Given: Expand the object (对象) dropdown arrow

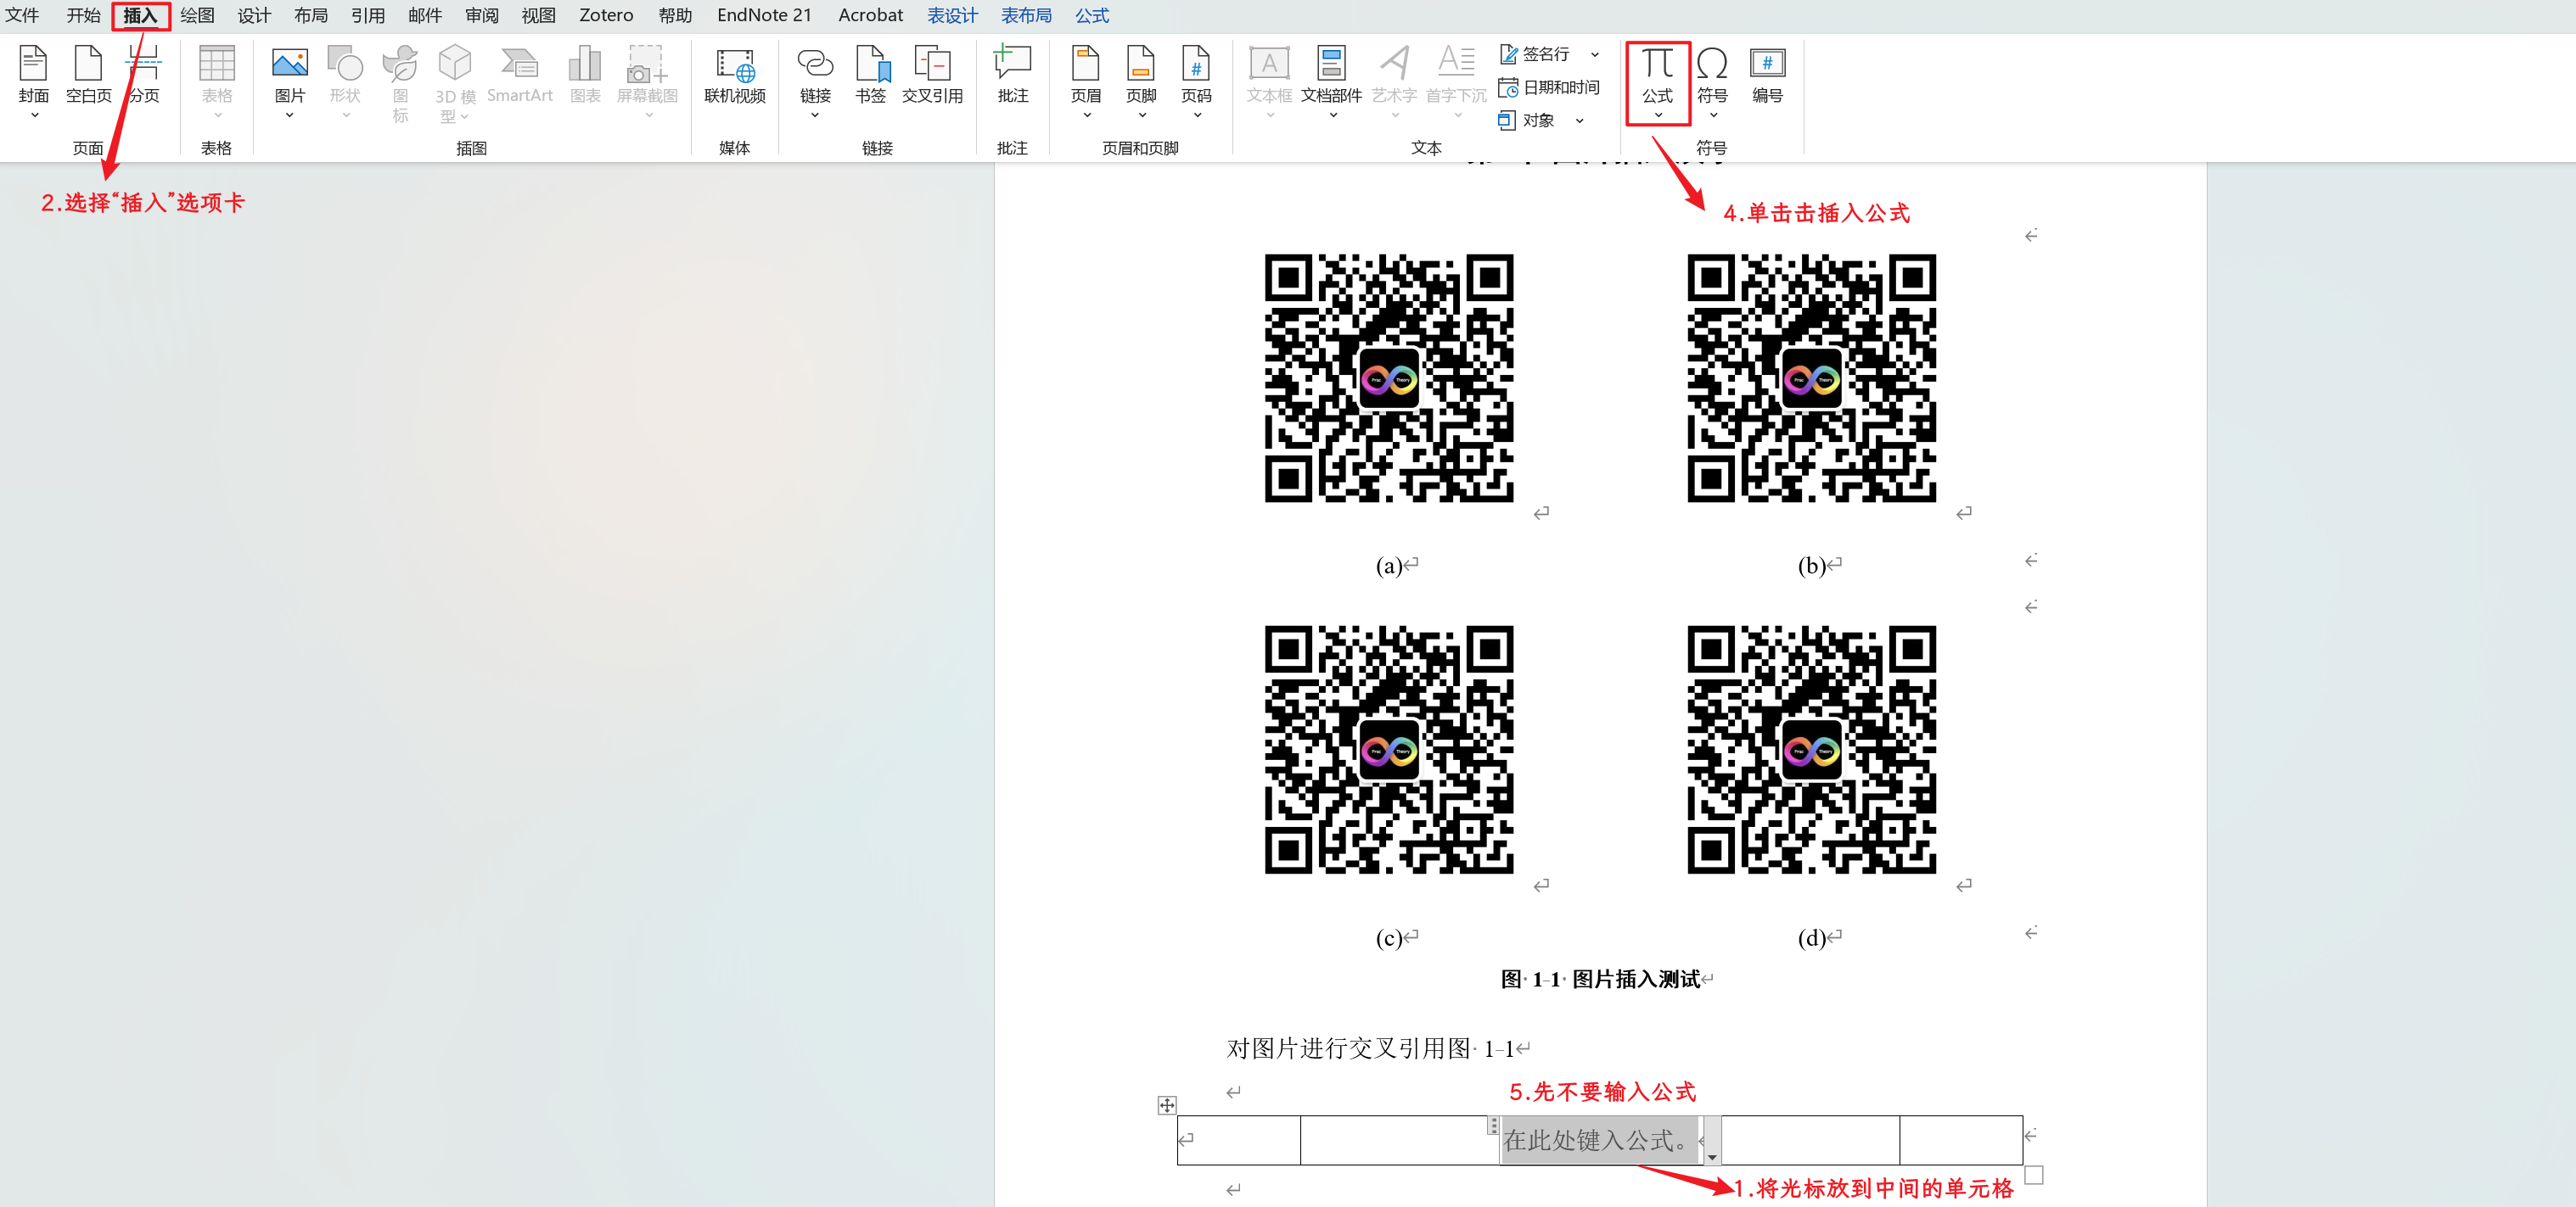Looking at the screenshot, I should pos(1579,121).
